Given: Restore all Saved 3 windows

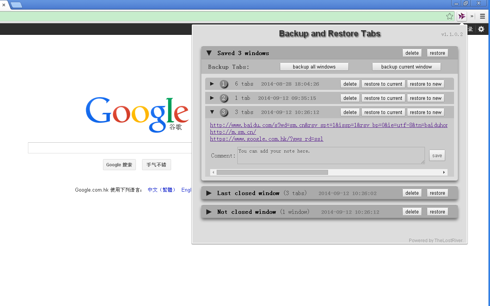Looking at the screenshot, I should click(x=437, y=53).
